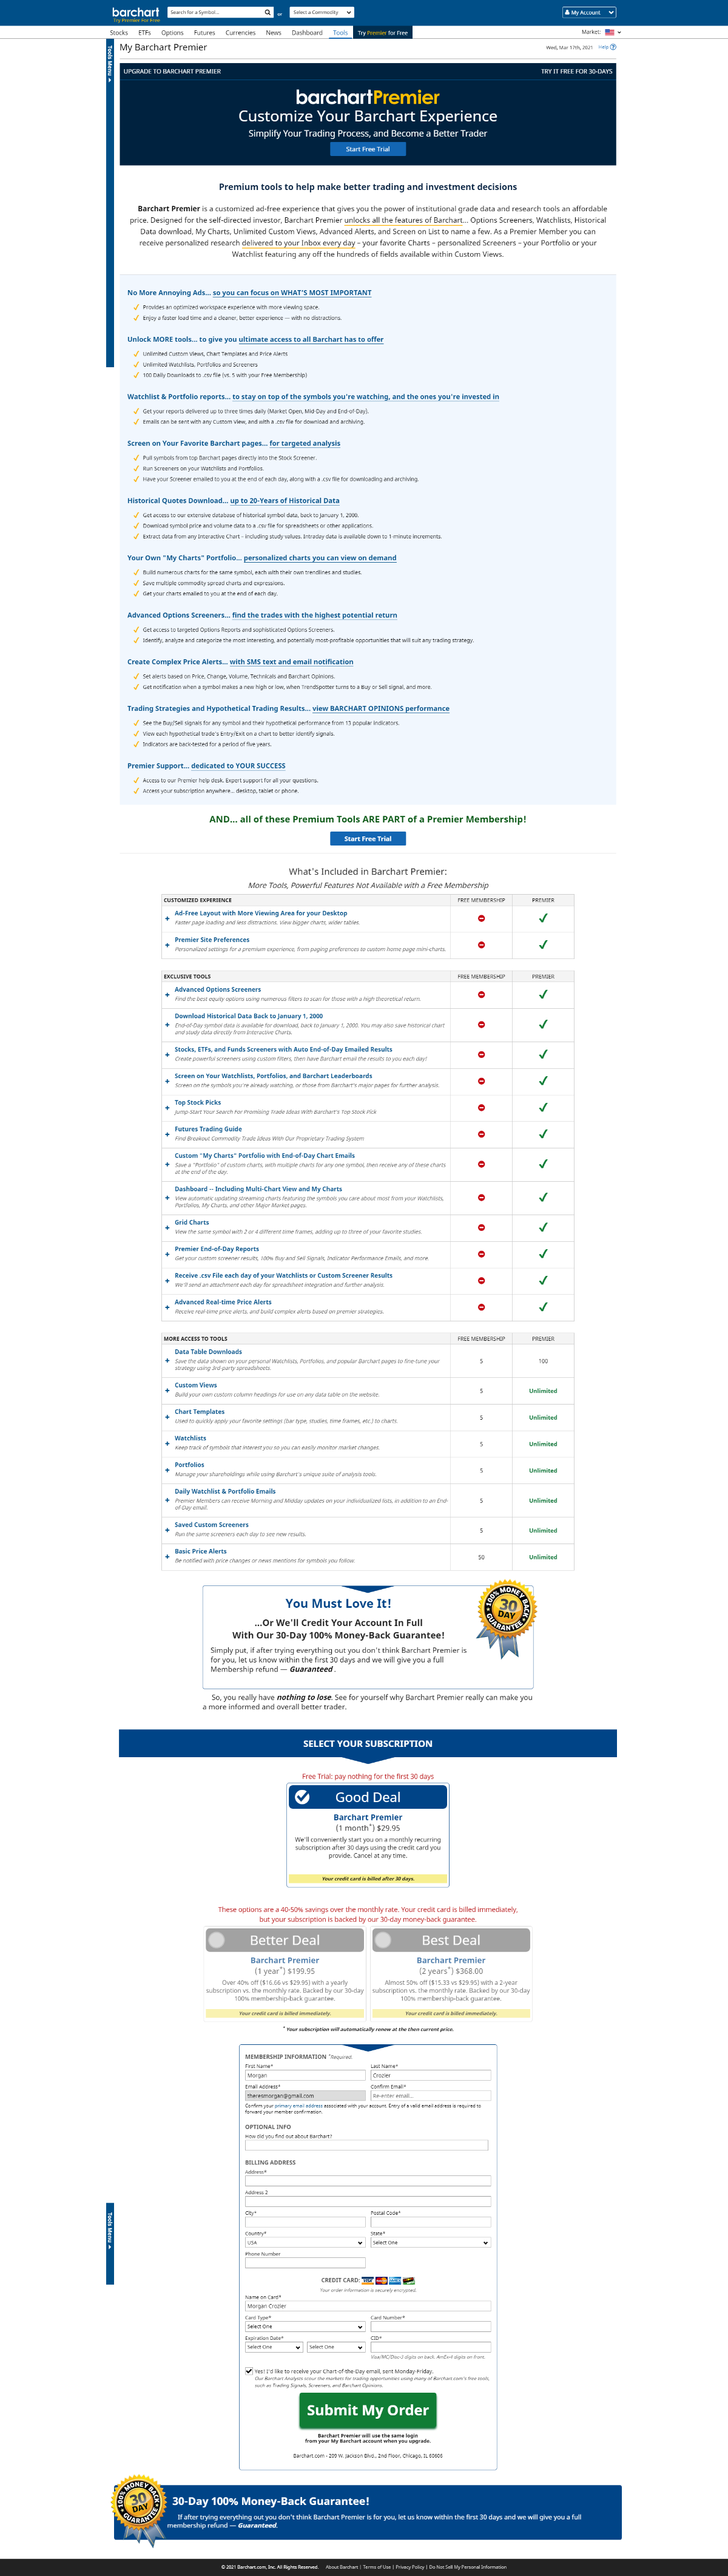Expand Chart Templates plus icon
This screenshot has height=2576, width=728.
pyautogui.click(x=167, y=1417)
